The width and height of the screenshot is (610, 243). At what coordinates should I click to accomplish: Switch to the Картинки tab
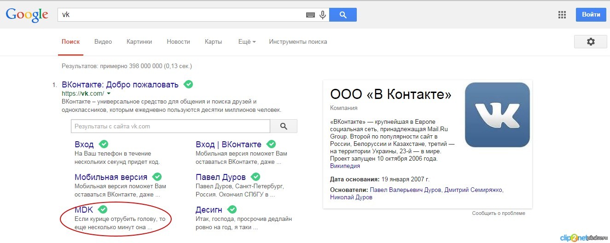point(139,41)
